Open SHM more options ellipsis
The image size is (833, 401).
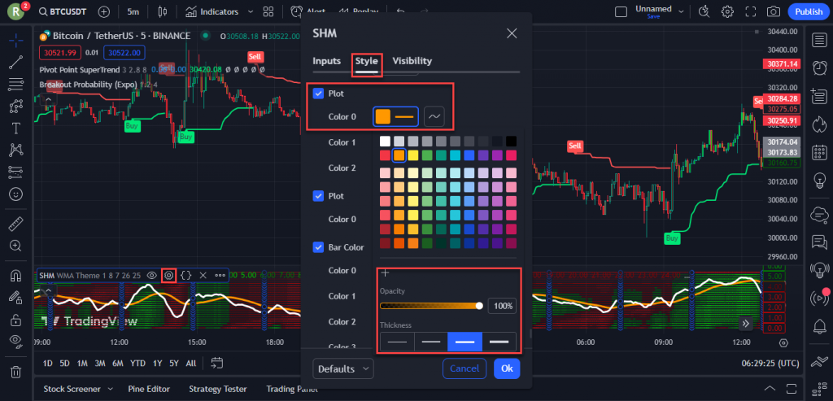coord(220,275)
